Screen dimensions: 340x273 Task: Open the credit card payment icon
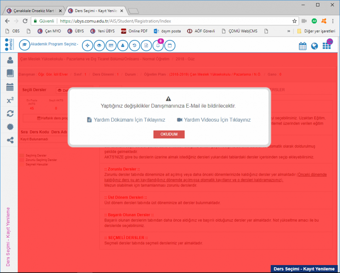point(111,45)
